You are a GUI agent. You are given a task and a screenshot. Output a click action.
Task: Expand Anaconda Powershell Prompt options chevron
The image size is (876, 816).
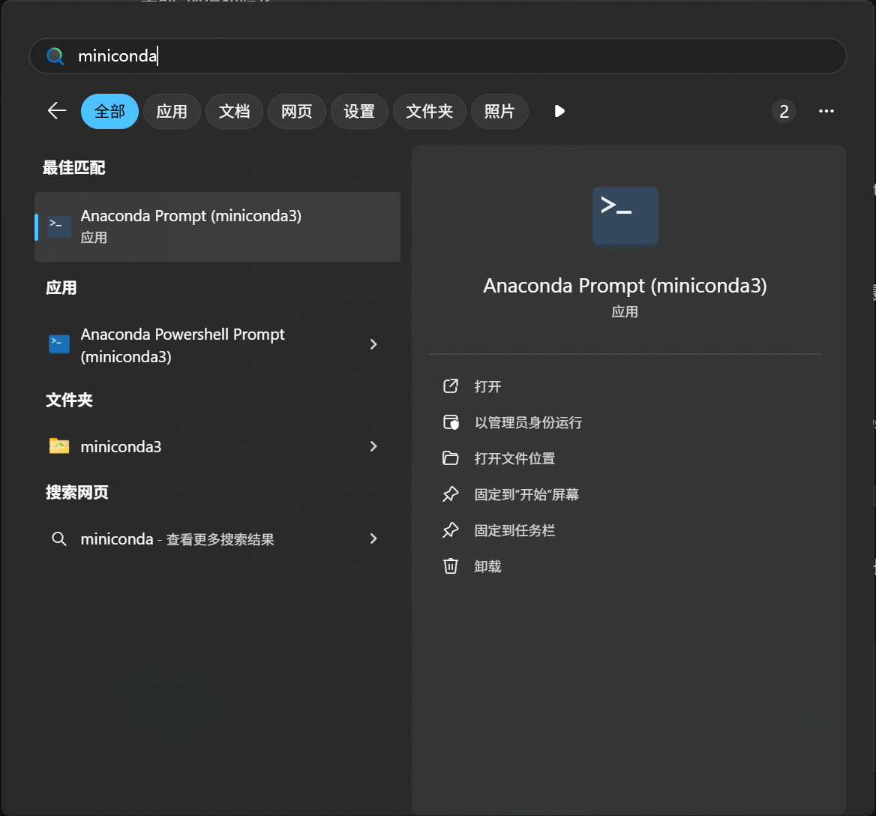pos(373,344)
